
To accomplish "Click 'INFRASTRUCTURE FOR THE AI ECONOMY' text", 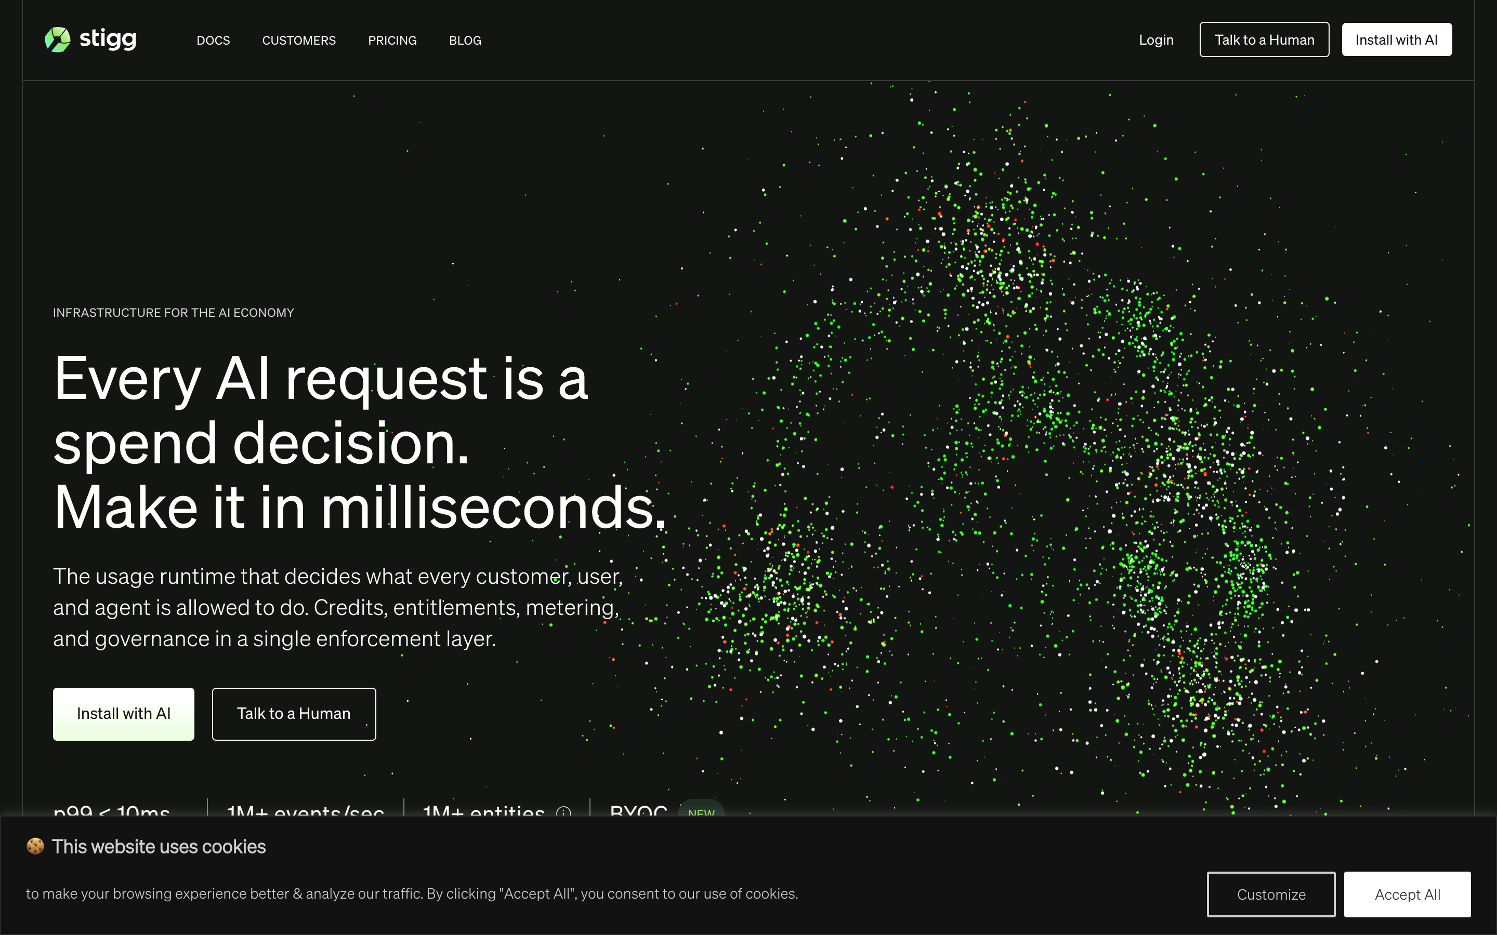I will pos(174,313).
